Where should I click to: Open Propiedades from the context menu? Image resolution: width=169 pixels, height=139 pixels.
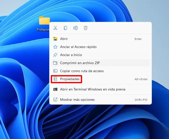point(101,79)
